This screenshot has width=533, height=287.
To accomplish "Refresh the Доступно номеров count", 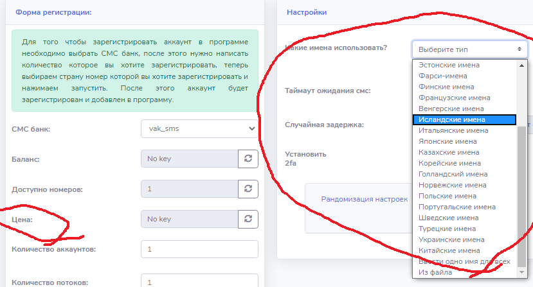I will coord(248,189).
